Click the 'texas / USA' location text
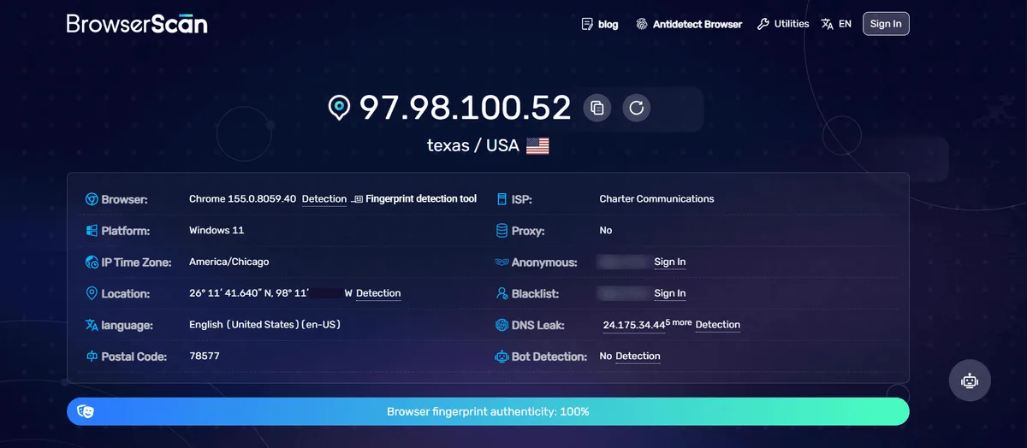This screenshot has width=1027, height=448. click(473, 145)
